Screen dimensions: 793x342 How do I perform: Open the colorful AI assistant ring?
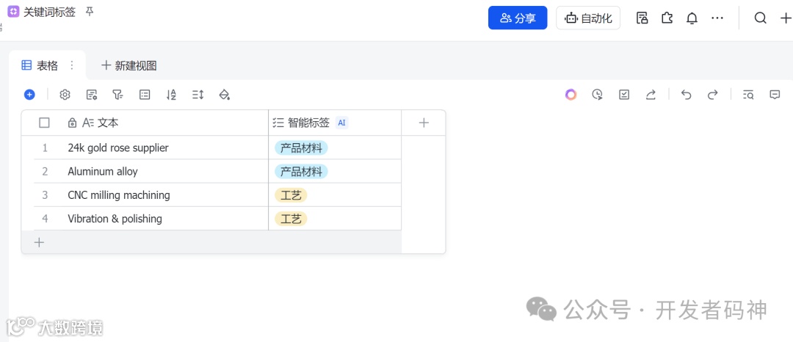click(571, 95)
